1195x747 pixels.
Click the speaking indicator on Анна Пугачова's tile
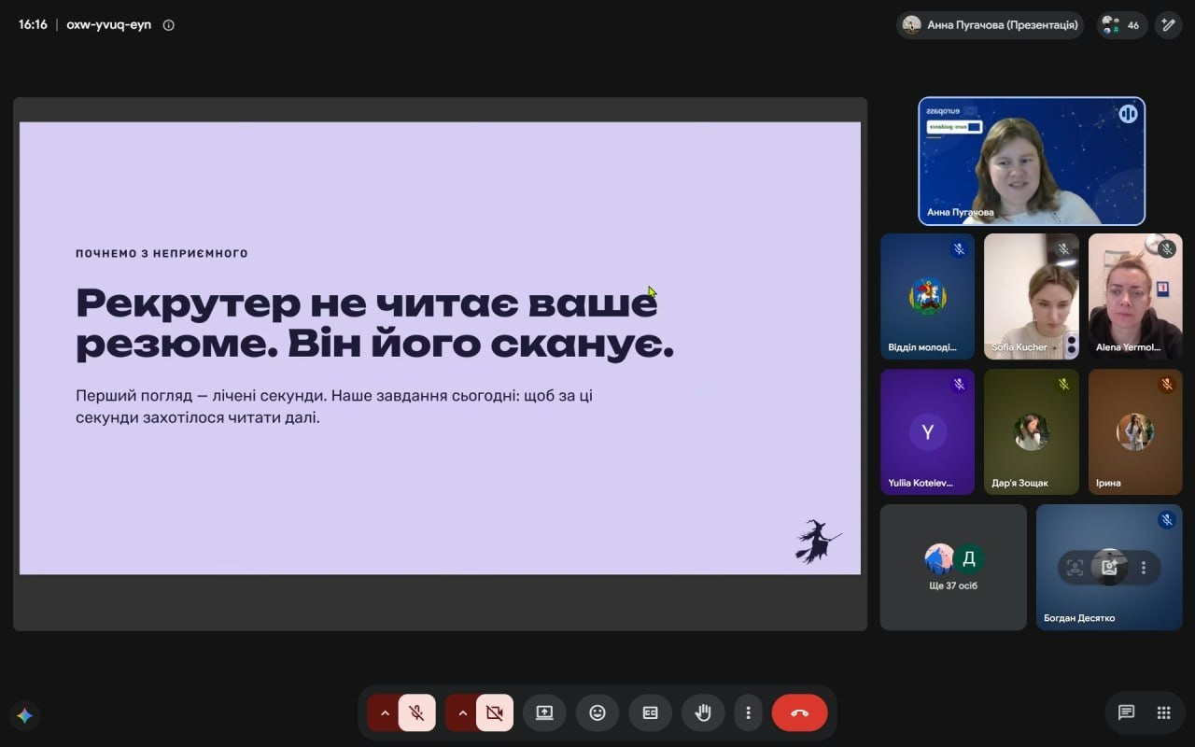coord(1128,114)
